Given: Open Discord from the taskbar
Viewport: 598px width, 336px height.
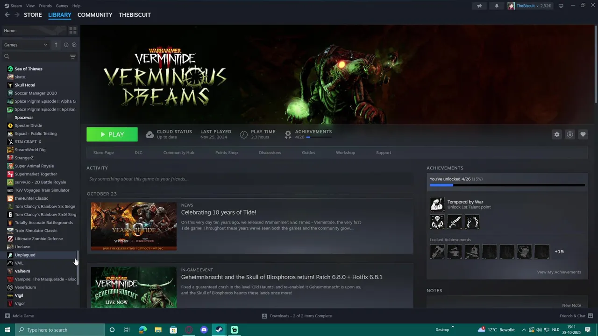Looking at the screenshot, I should tap(204, 330).
